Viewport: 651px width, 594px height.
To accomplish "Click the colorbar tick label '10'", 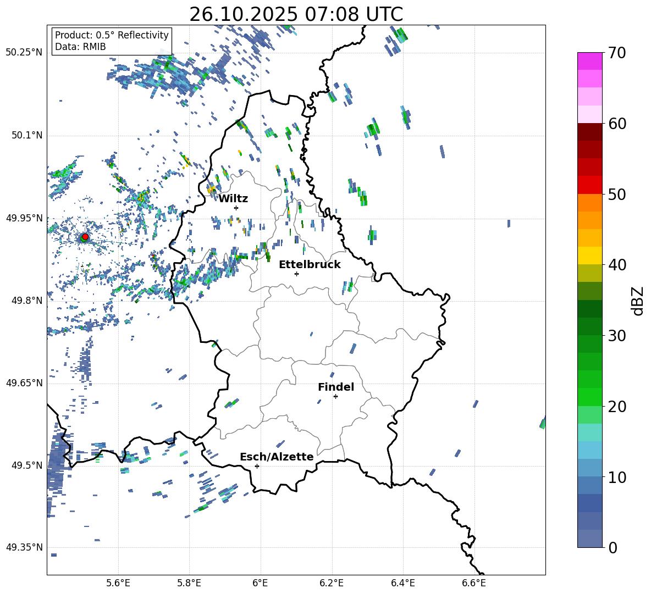I will [617, 477].
